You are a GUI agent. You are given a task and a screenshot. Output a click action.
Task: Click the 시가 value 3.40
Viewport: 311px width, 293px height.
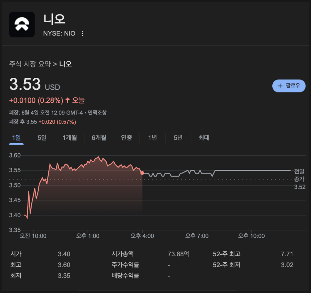(x=64, y=254)
